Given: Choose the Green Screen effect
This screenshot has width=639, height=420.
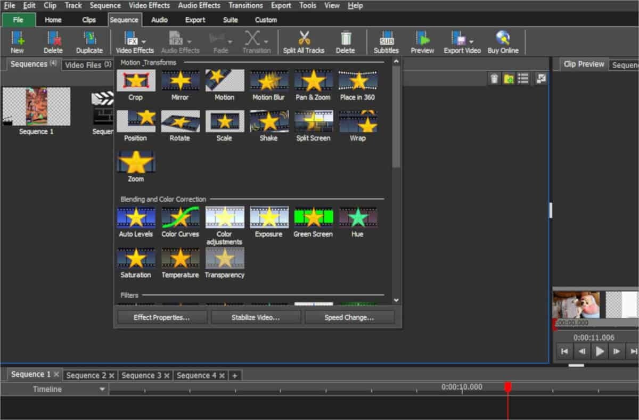Looking at the screenshot, I should coord(313,218).
